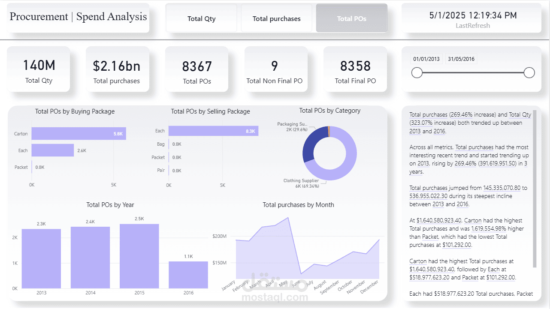Screen dimensions: 550x309
Task: Click the $2.16bn Total purchases card
Action: click(x=117, y=69)
